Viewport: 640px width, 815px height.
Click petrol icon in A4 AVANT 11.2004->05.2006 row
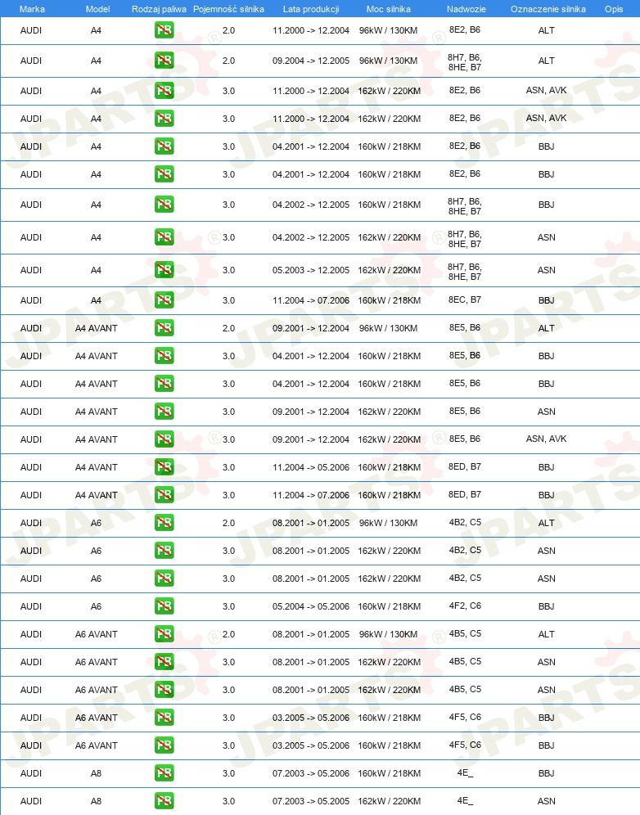coord(165,466)
